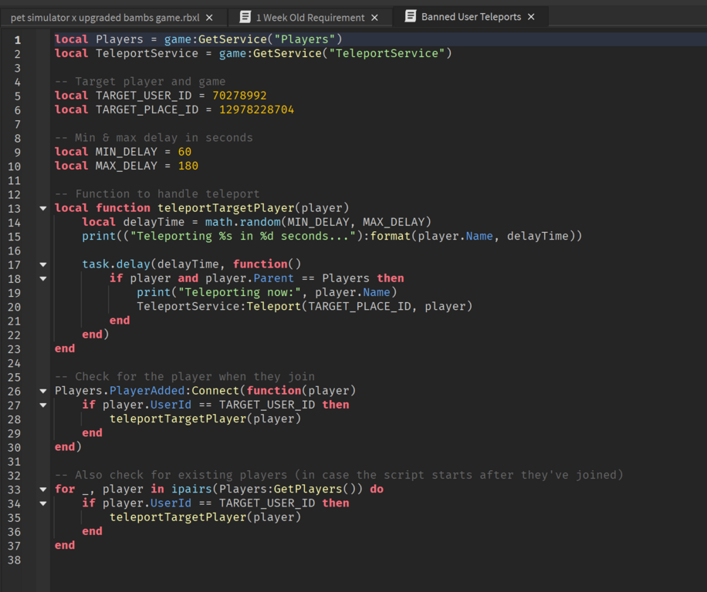Screen dimensions: 707x592
Task: Click the MAX_DELAY value 180
Action: coord(188,166)
